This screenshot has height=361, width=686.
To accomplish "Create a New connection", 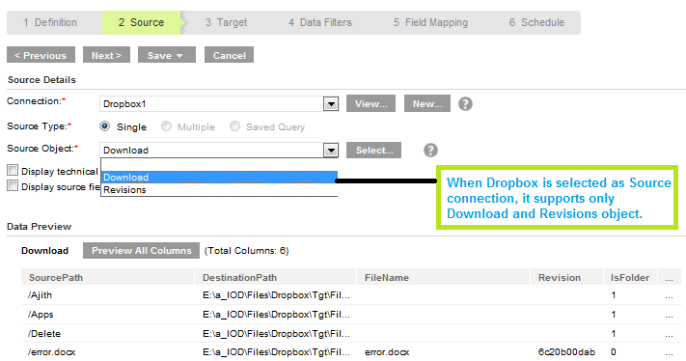I will [427, 103].
